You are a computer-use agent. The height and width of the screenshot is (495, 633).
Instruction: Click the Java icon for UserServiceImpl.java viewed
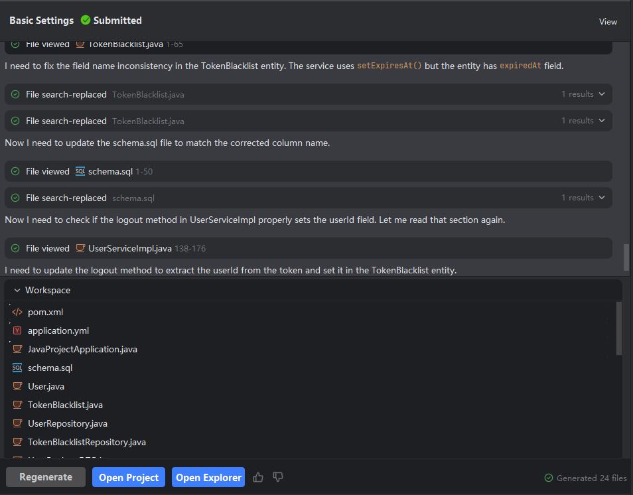click(80, 248)
